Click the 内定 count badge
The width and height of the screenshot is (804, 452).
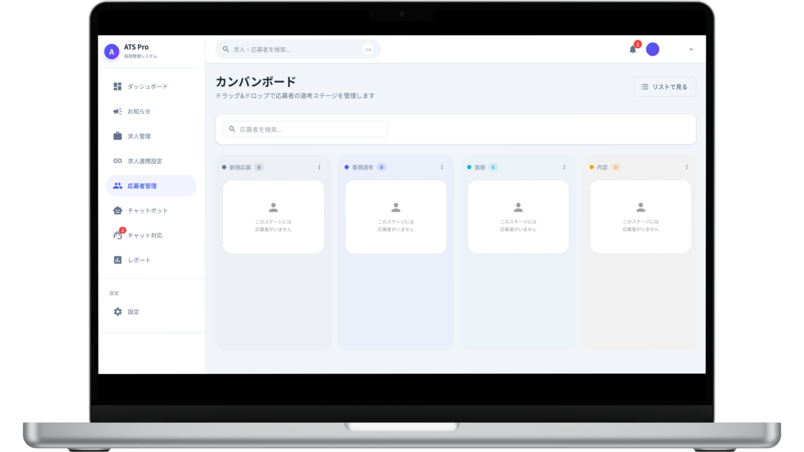tap(616, 167)
